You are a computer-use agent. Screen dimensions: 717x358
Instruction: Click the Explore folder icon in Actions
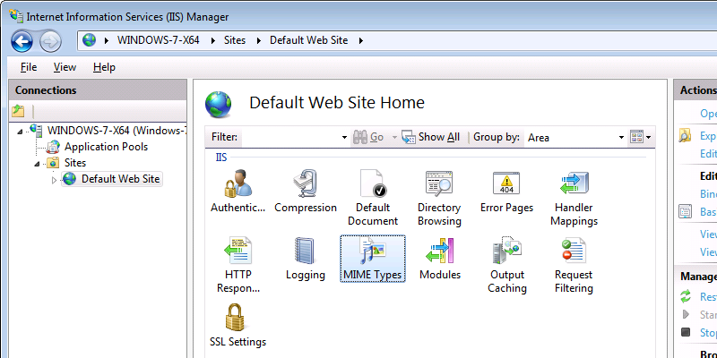point(685,136)
